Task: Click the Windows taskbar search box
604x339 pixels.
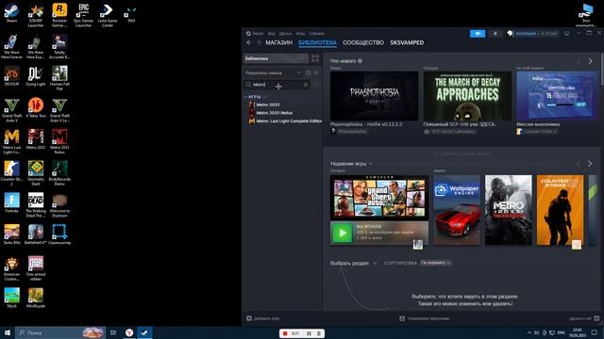Action: point(59,332)
